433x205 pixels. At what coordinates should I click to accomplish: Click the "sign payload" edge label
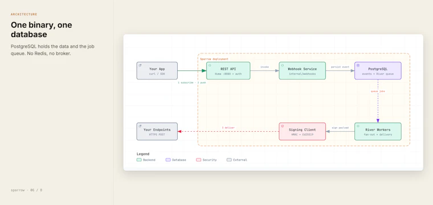340,128
